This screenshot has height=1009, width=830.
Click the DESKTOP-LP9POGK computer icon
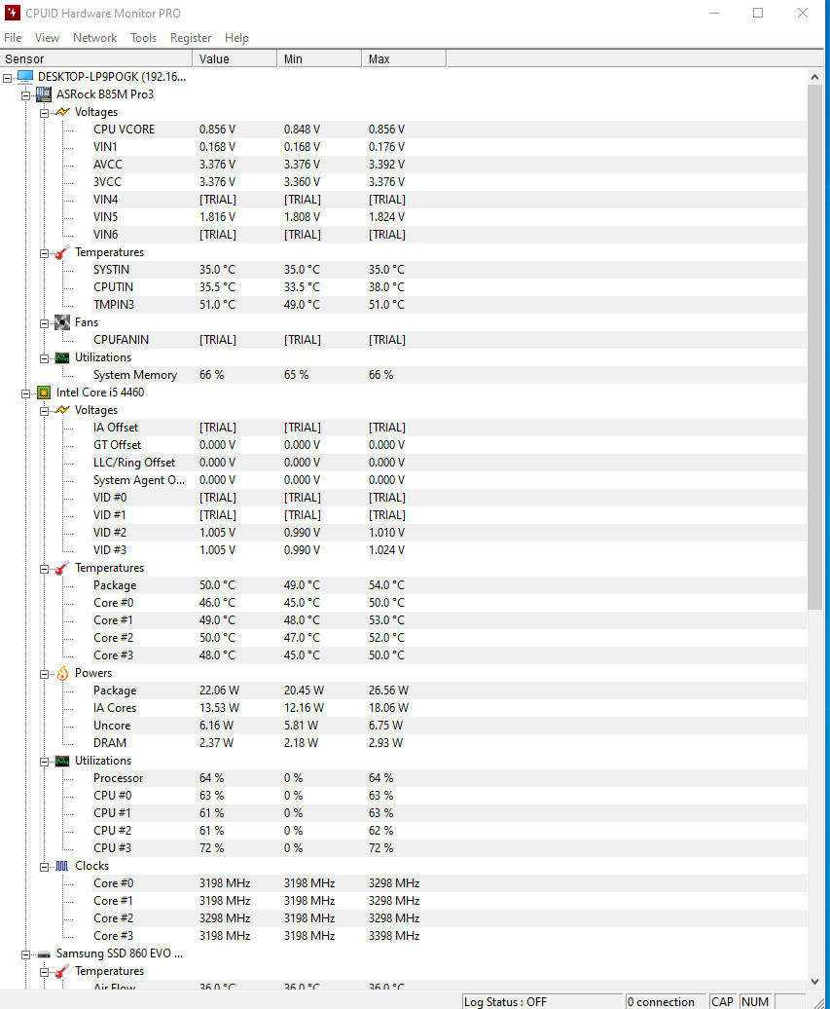coord(25,77)
